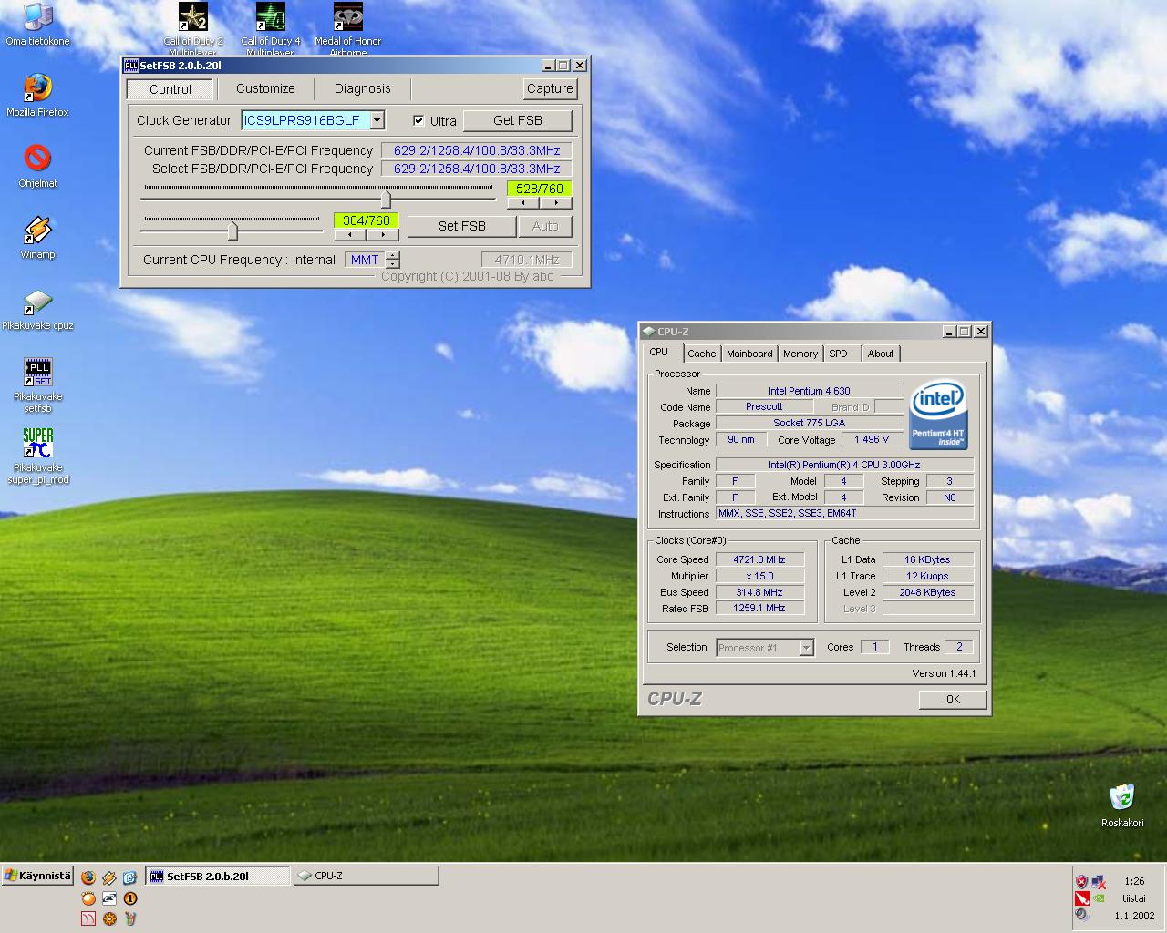This screenshot has height=933, width=1167.
Task: Click the speaker volume tray icon
Action: (x=1081, y=914)
